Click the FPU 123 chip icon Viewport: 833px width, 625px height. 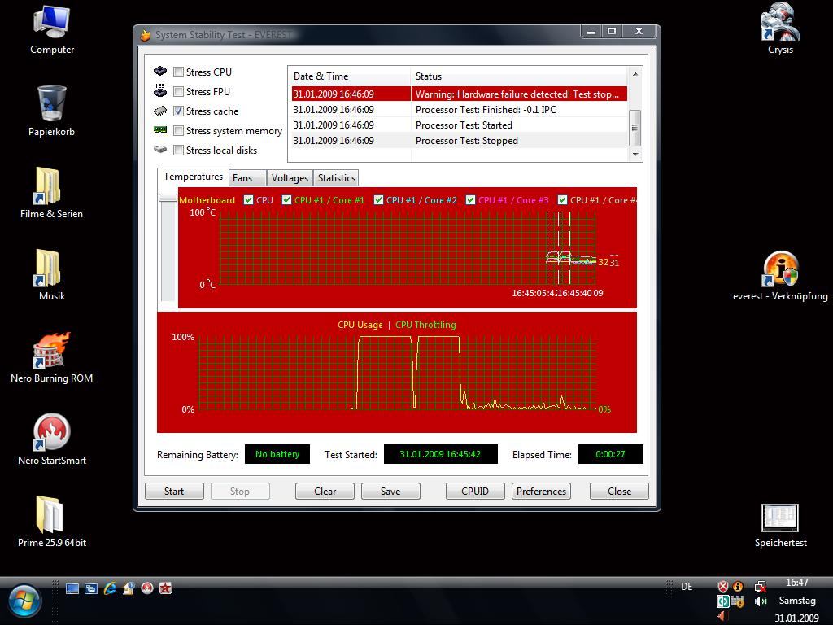coord(160,90)
